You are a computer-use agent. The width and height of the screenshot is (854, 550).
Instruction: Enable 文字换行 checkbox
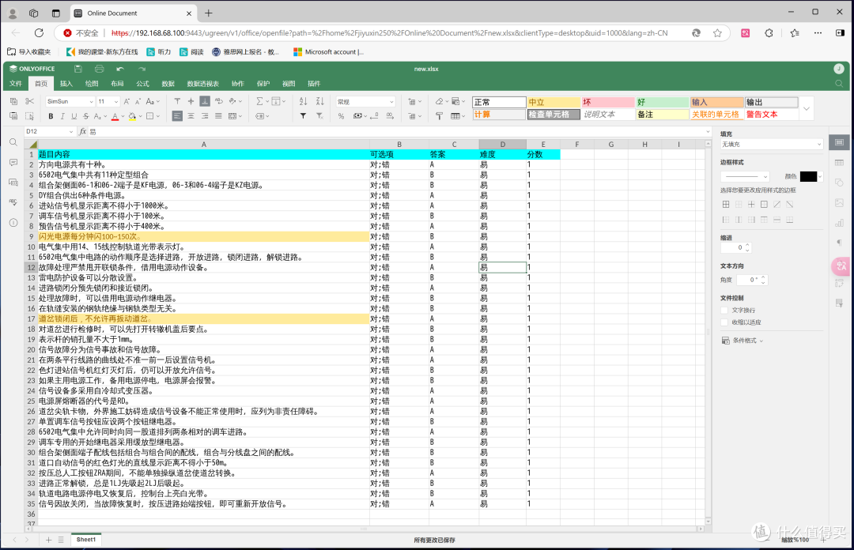coord(724,310)
